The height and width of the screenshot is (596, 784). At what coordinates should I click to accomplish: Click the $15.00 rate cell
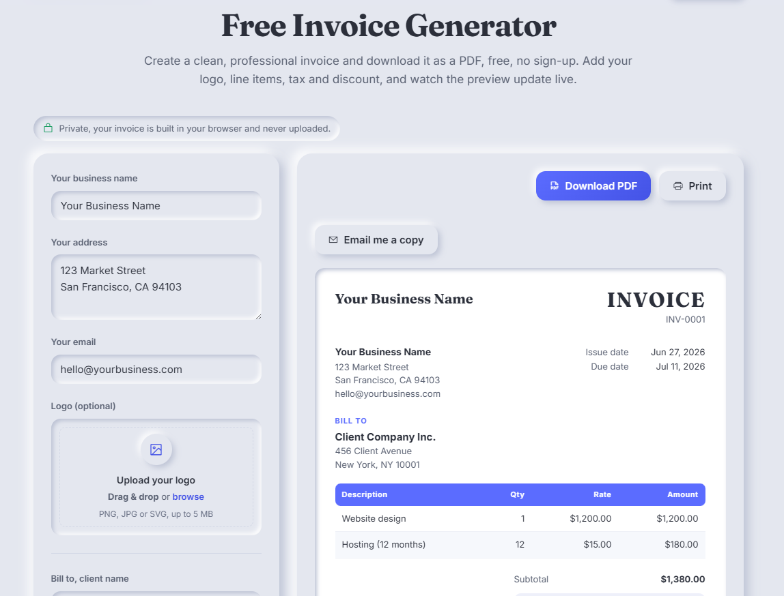(x=597, y=545)
